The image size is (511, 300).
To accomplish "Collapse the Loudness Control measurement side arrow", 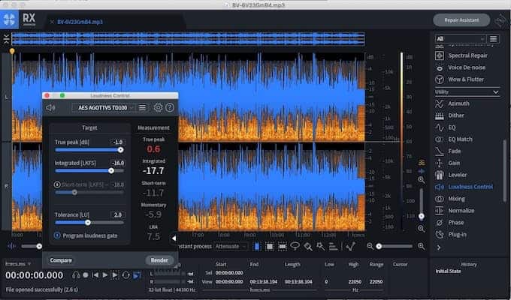I will point(174,238).
